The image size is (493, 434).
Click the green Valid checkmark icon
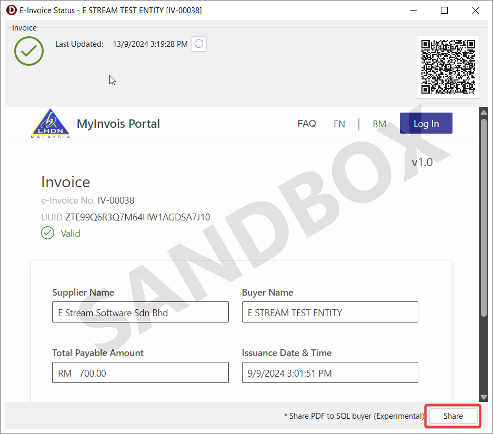coord(47,233)
